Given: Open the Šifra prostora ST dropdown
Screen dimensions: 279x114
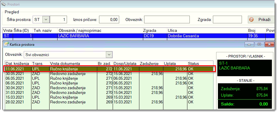Looking at the screenshot, I should tap(46, 19).
